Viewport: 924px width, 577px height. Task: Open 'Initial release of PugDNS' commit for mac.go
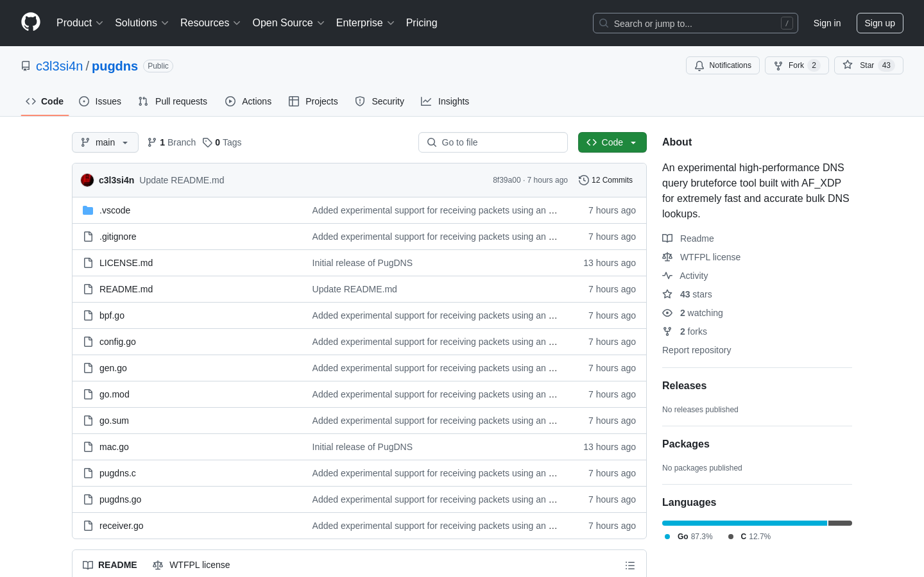(x=362, y=447)
